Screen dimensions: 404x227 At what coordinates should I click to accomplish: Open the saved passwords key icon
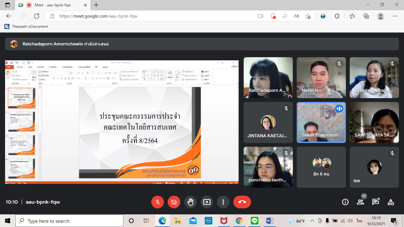click(x=285, y=16)
